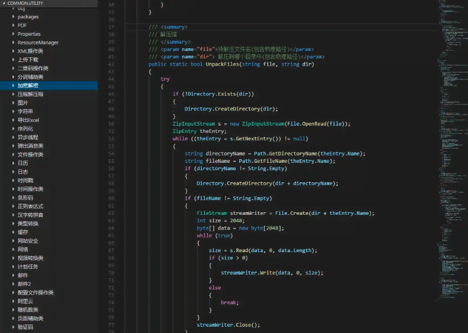Open the Properties folder
The height and width of the screenshot is (333, 468).
pos(29,34)
